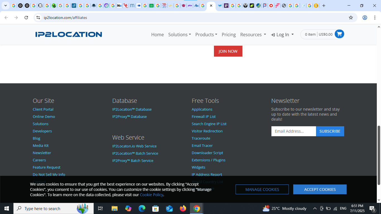The width and height of the screenshot is (381, 214).
Task: Click the IP2Location logo
Action: click(69, 34)
